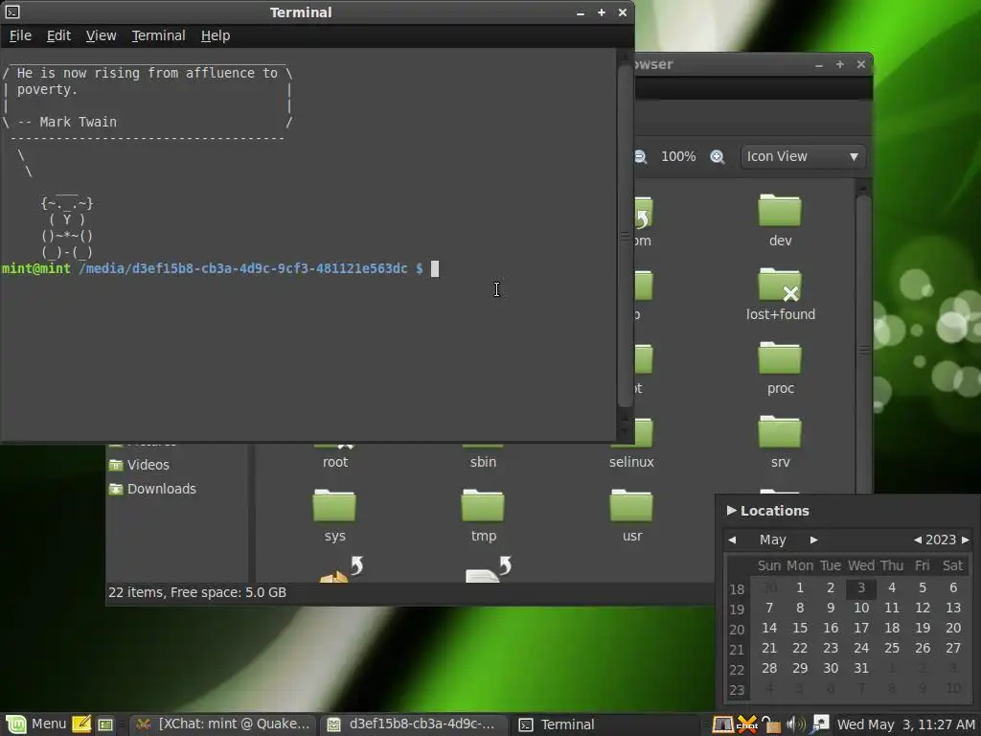Select May 3 in the calendar

(x=861, y=587)
